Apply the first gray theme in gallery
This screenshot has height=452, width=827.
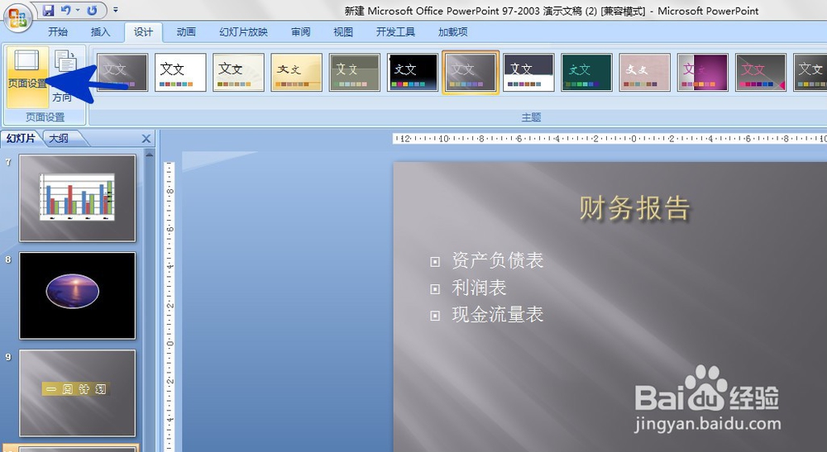click(122, 72)
